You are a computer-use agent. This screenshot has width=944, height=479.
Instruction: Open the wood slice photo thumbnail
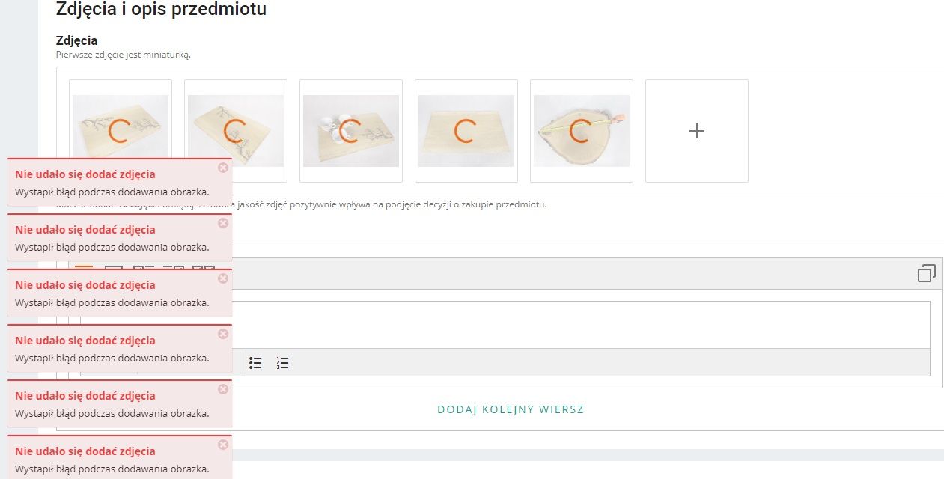582,130
